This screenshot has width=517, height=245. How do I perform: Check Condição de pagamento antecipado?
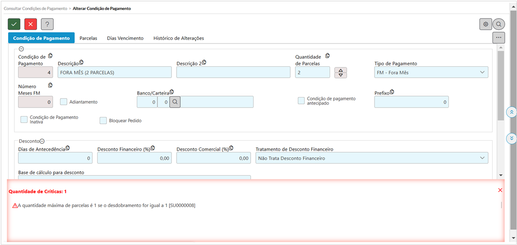click(x=301, y=100)
